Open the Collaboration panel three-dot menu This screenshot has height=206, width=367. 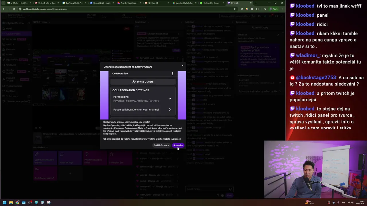173,74
